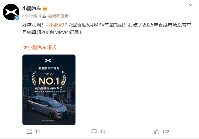The width and height of the screenshot is (199, 139).
Task: Visit the 小鹏汽车超话 super topic link
Action: tap(42, 48)
